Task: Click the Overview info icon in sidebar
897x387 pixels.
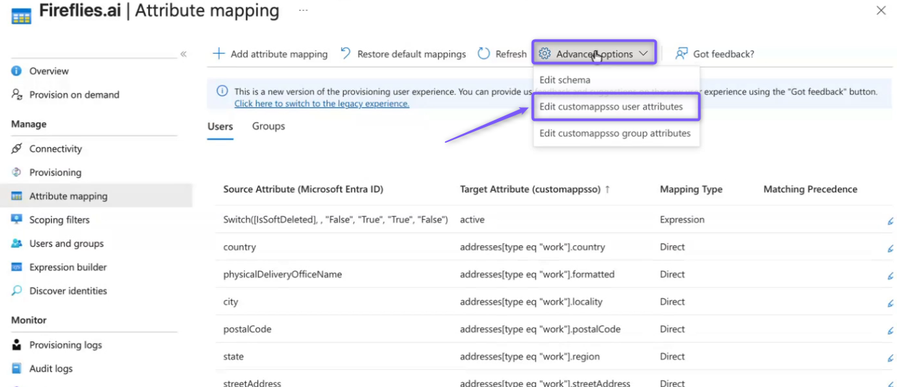Action: 16,71
